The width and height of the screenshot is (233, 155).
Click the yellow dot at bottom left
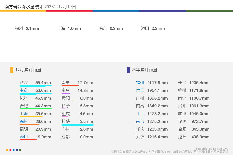tap(7, 150)
